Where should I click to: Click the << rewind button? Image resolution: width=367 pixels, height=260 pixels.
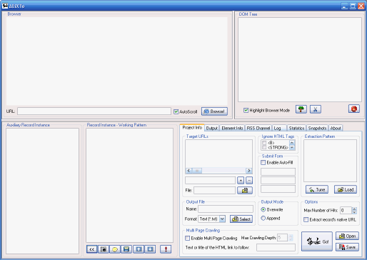coord(91,249)
